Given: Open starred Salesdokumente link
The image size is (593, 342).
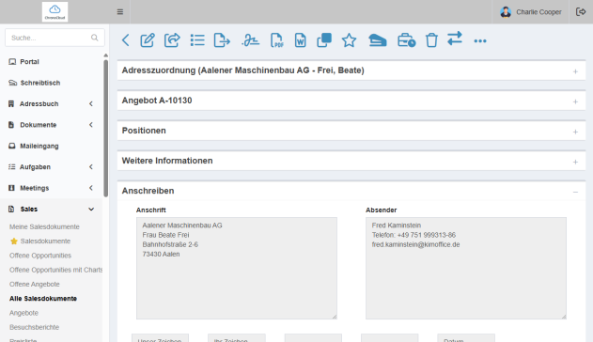Looking at the screenshot, I should pos(45,241).
